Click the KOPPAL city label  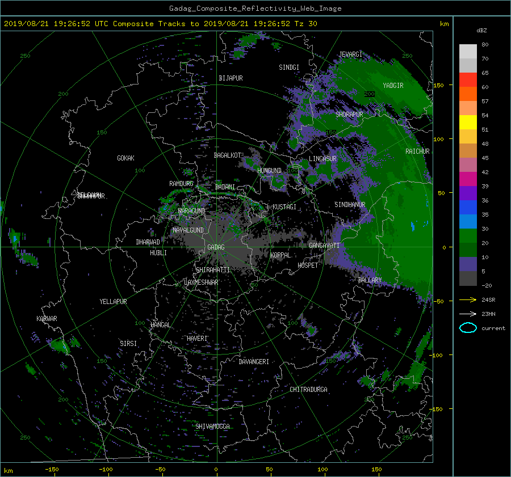280,255
